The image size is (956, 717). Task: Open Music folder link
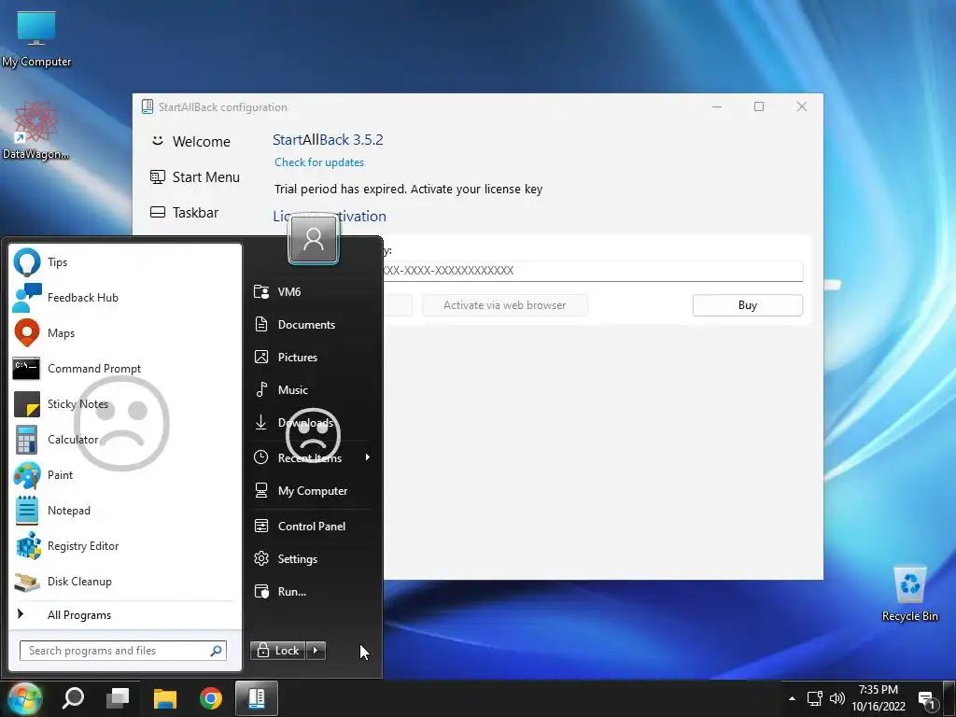coord(312,389)
